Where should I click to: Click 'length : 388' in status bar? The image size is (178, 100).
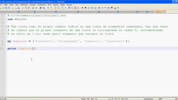pyautogui.click(x=85, y=99)
